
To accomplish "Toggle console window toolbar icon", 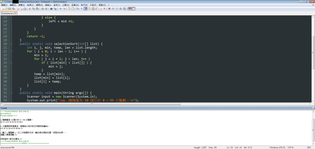I will [134, 9].
